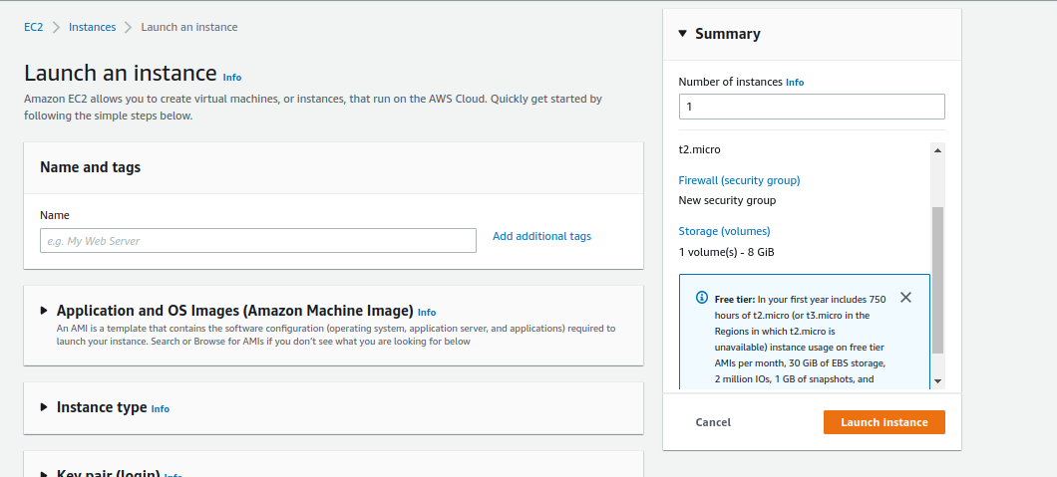Dismiss the Free tier notice
Image resolution: width=1057 pixels, height=477 pixels.
click(x=906, y=298)
